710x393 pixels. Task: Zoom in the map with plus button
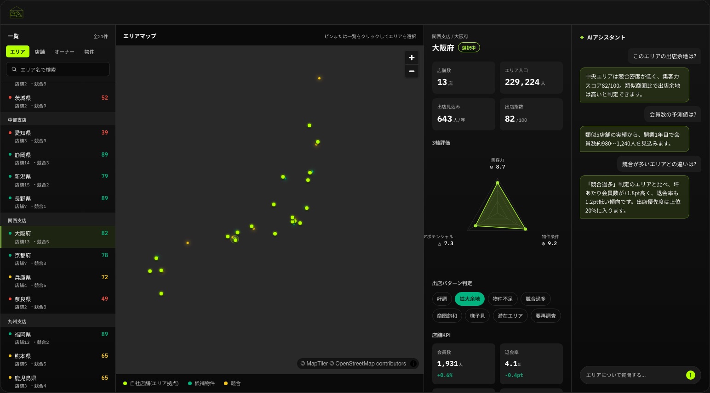tap(412, 58)
